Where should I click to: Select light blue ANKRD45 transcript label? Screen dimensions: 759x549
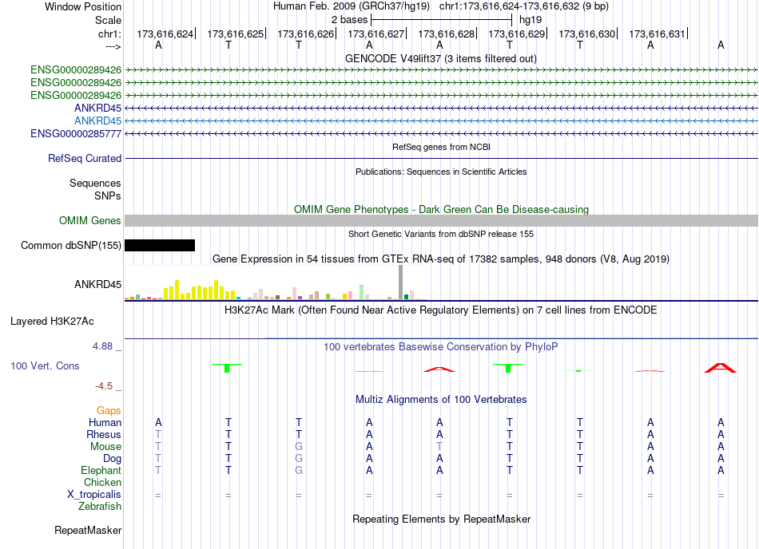click(x=97, y=120)
